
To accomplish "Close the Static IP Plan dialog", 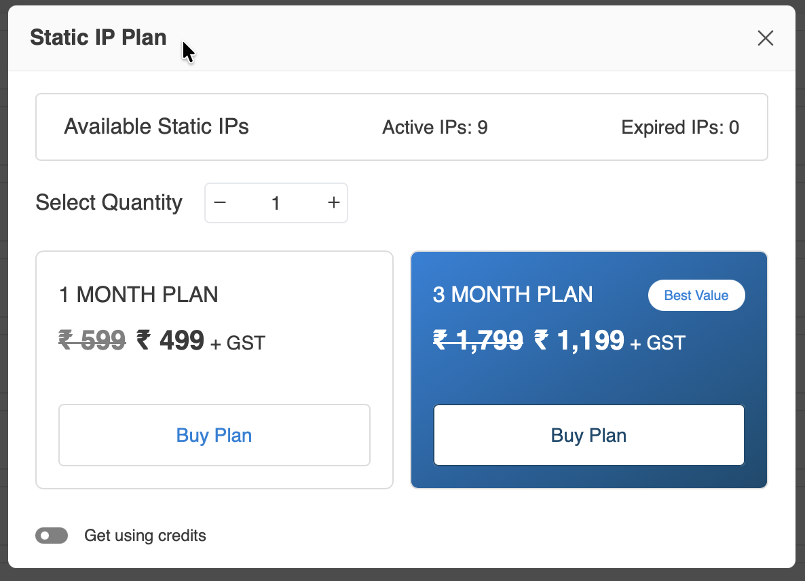I will click(x=765, y=38).
